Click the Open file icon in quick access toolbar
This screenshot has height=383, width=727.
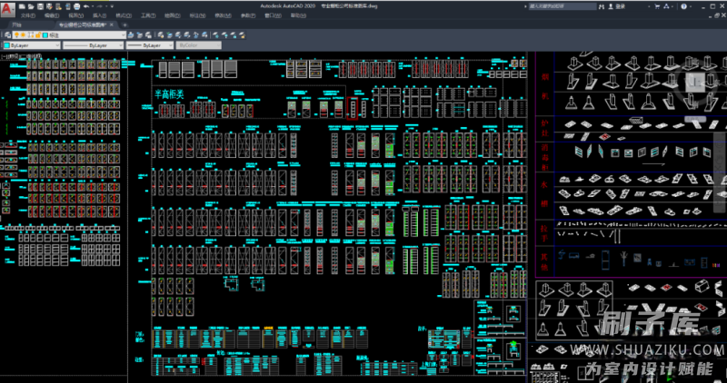coord(28,5)
